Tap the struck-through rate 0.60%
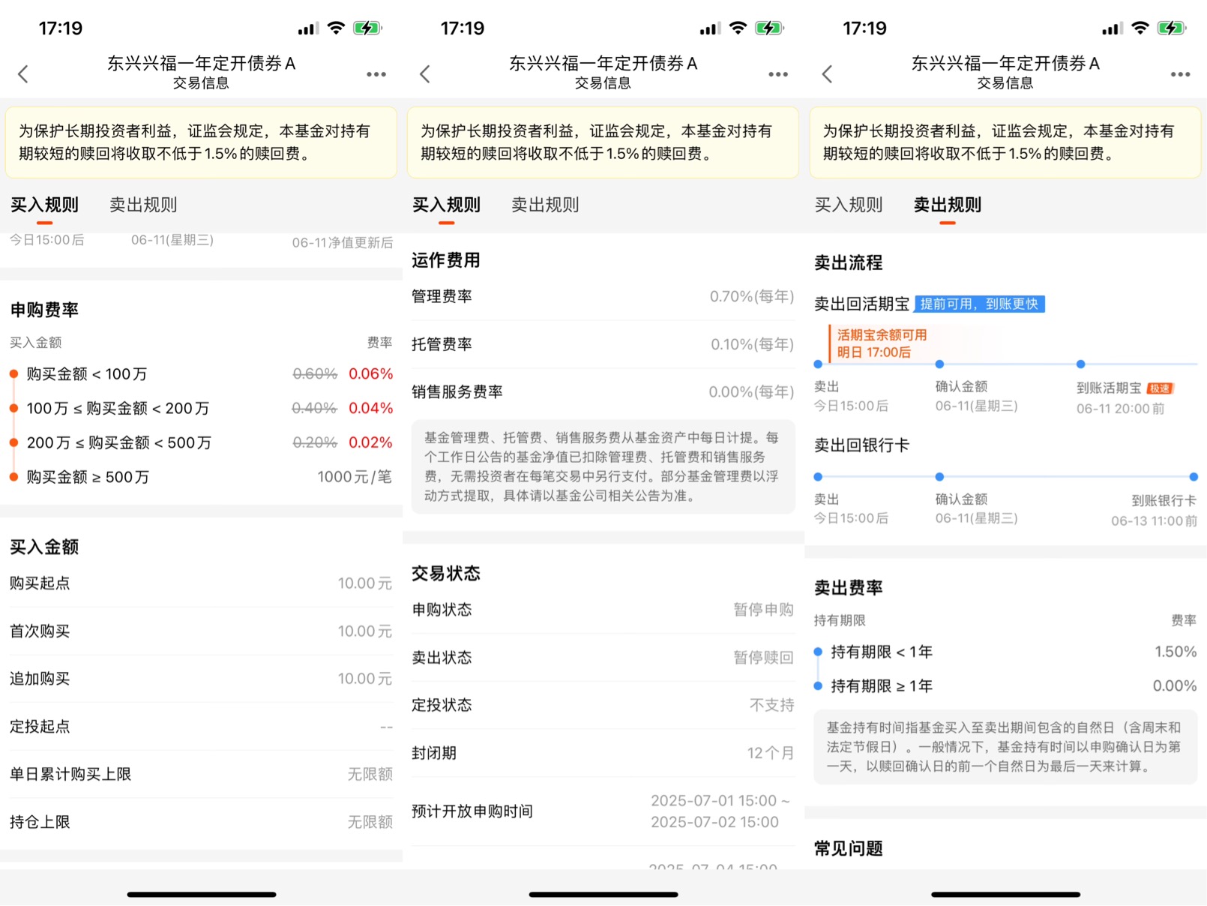The width and height of the screenshot is (1207, 906). [315, 373]
